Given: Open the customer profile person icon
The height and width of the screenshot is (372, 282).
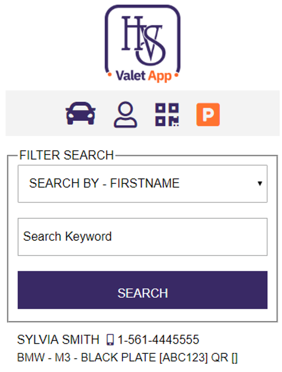Looking at the screenshot, I should click(x=125, y=114).
